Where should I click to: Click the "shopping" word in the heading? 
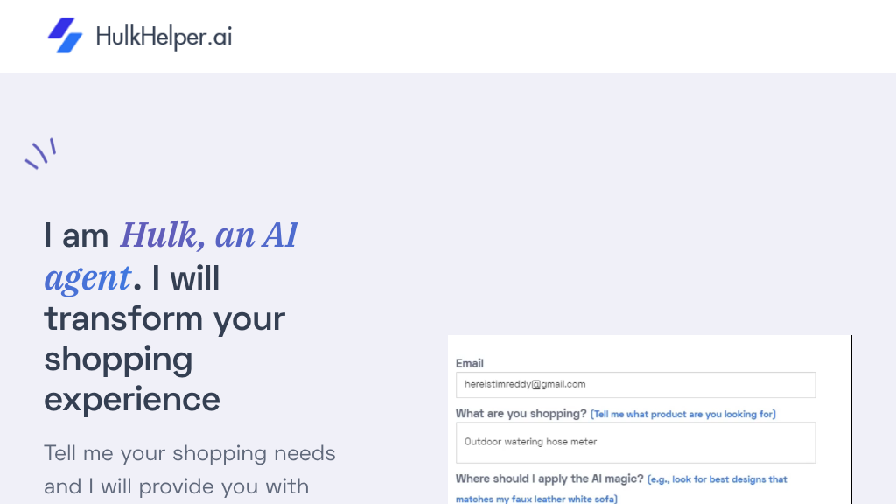pyautogui.click(x=118, y=359)
